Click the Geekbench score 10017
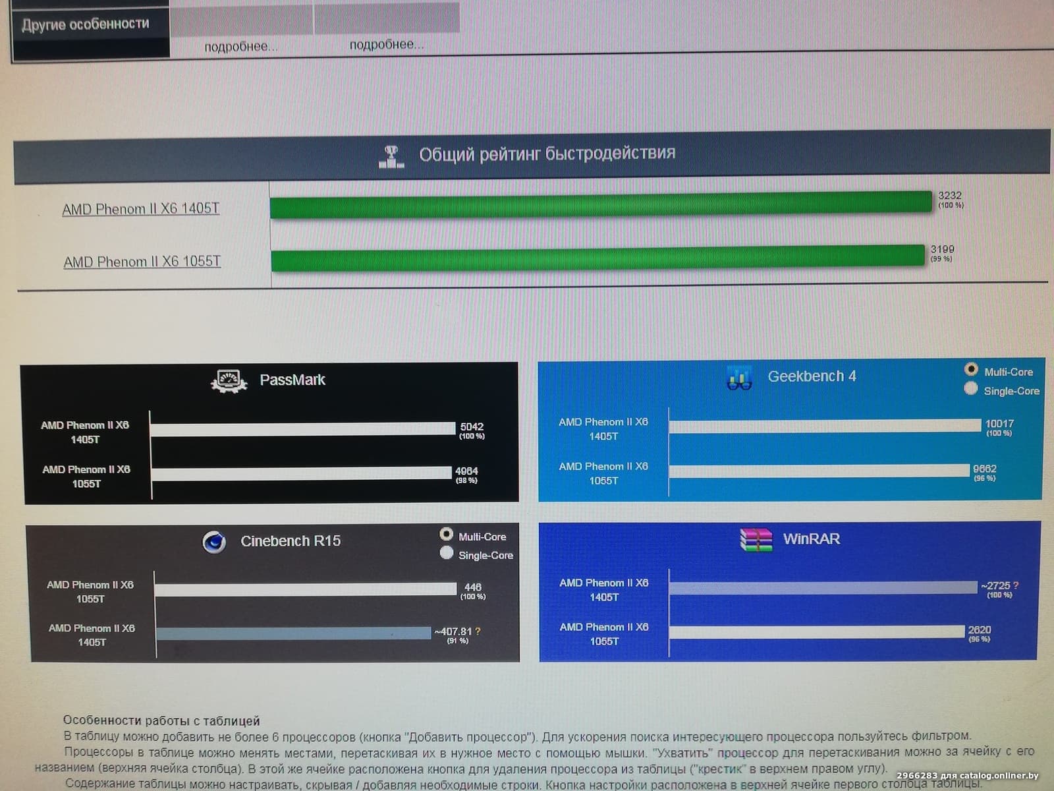This screenshot has height=791, width=1054. 999,424
